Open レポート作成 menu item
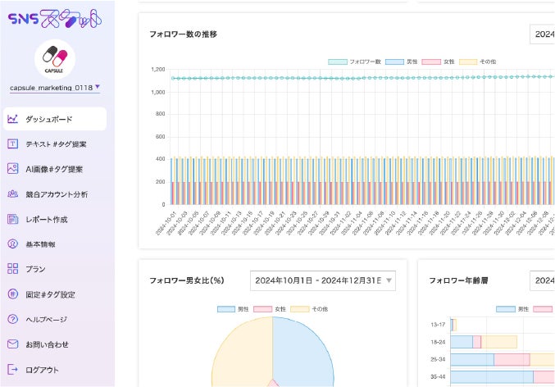Screen dimensions: 555x387 tap(47, 220)
